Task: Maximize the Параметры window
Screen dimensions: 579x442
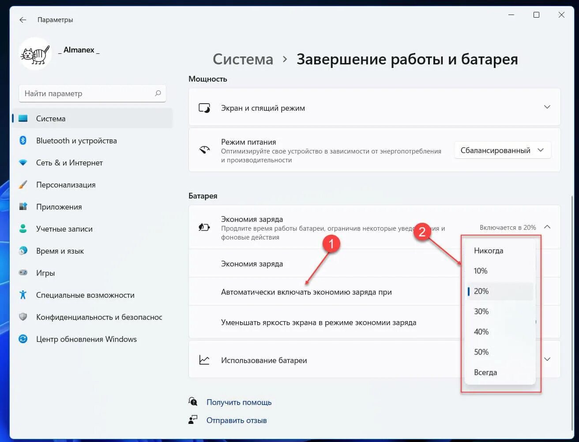Action: (x=536, y=15)
